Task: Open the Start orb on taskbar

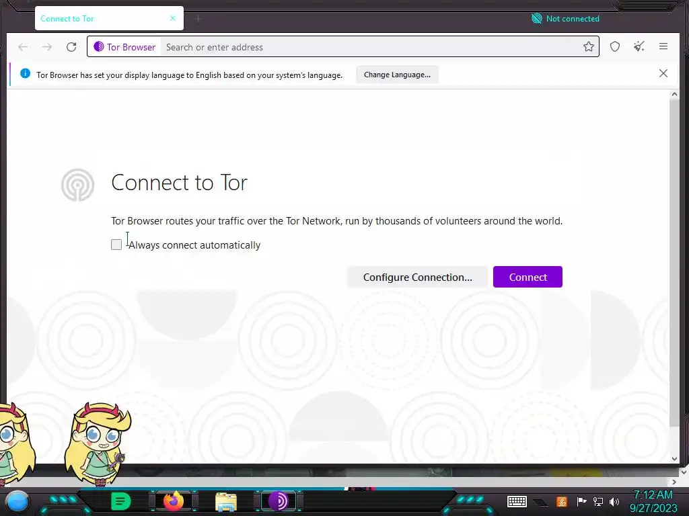Action: (x=17, y=501)
